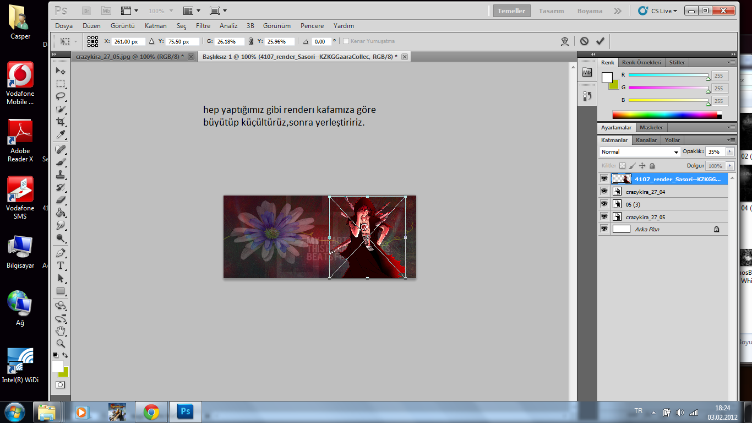Toggle relative positioning triangle icon
752x423 pixels.
[152, 41]
